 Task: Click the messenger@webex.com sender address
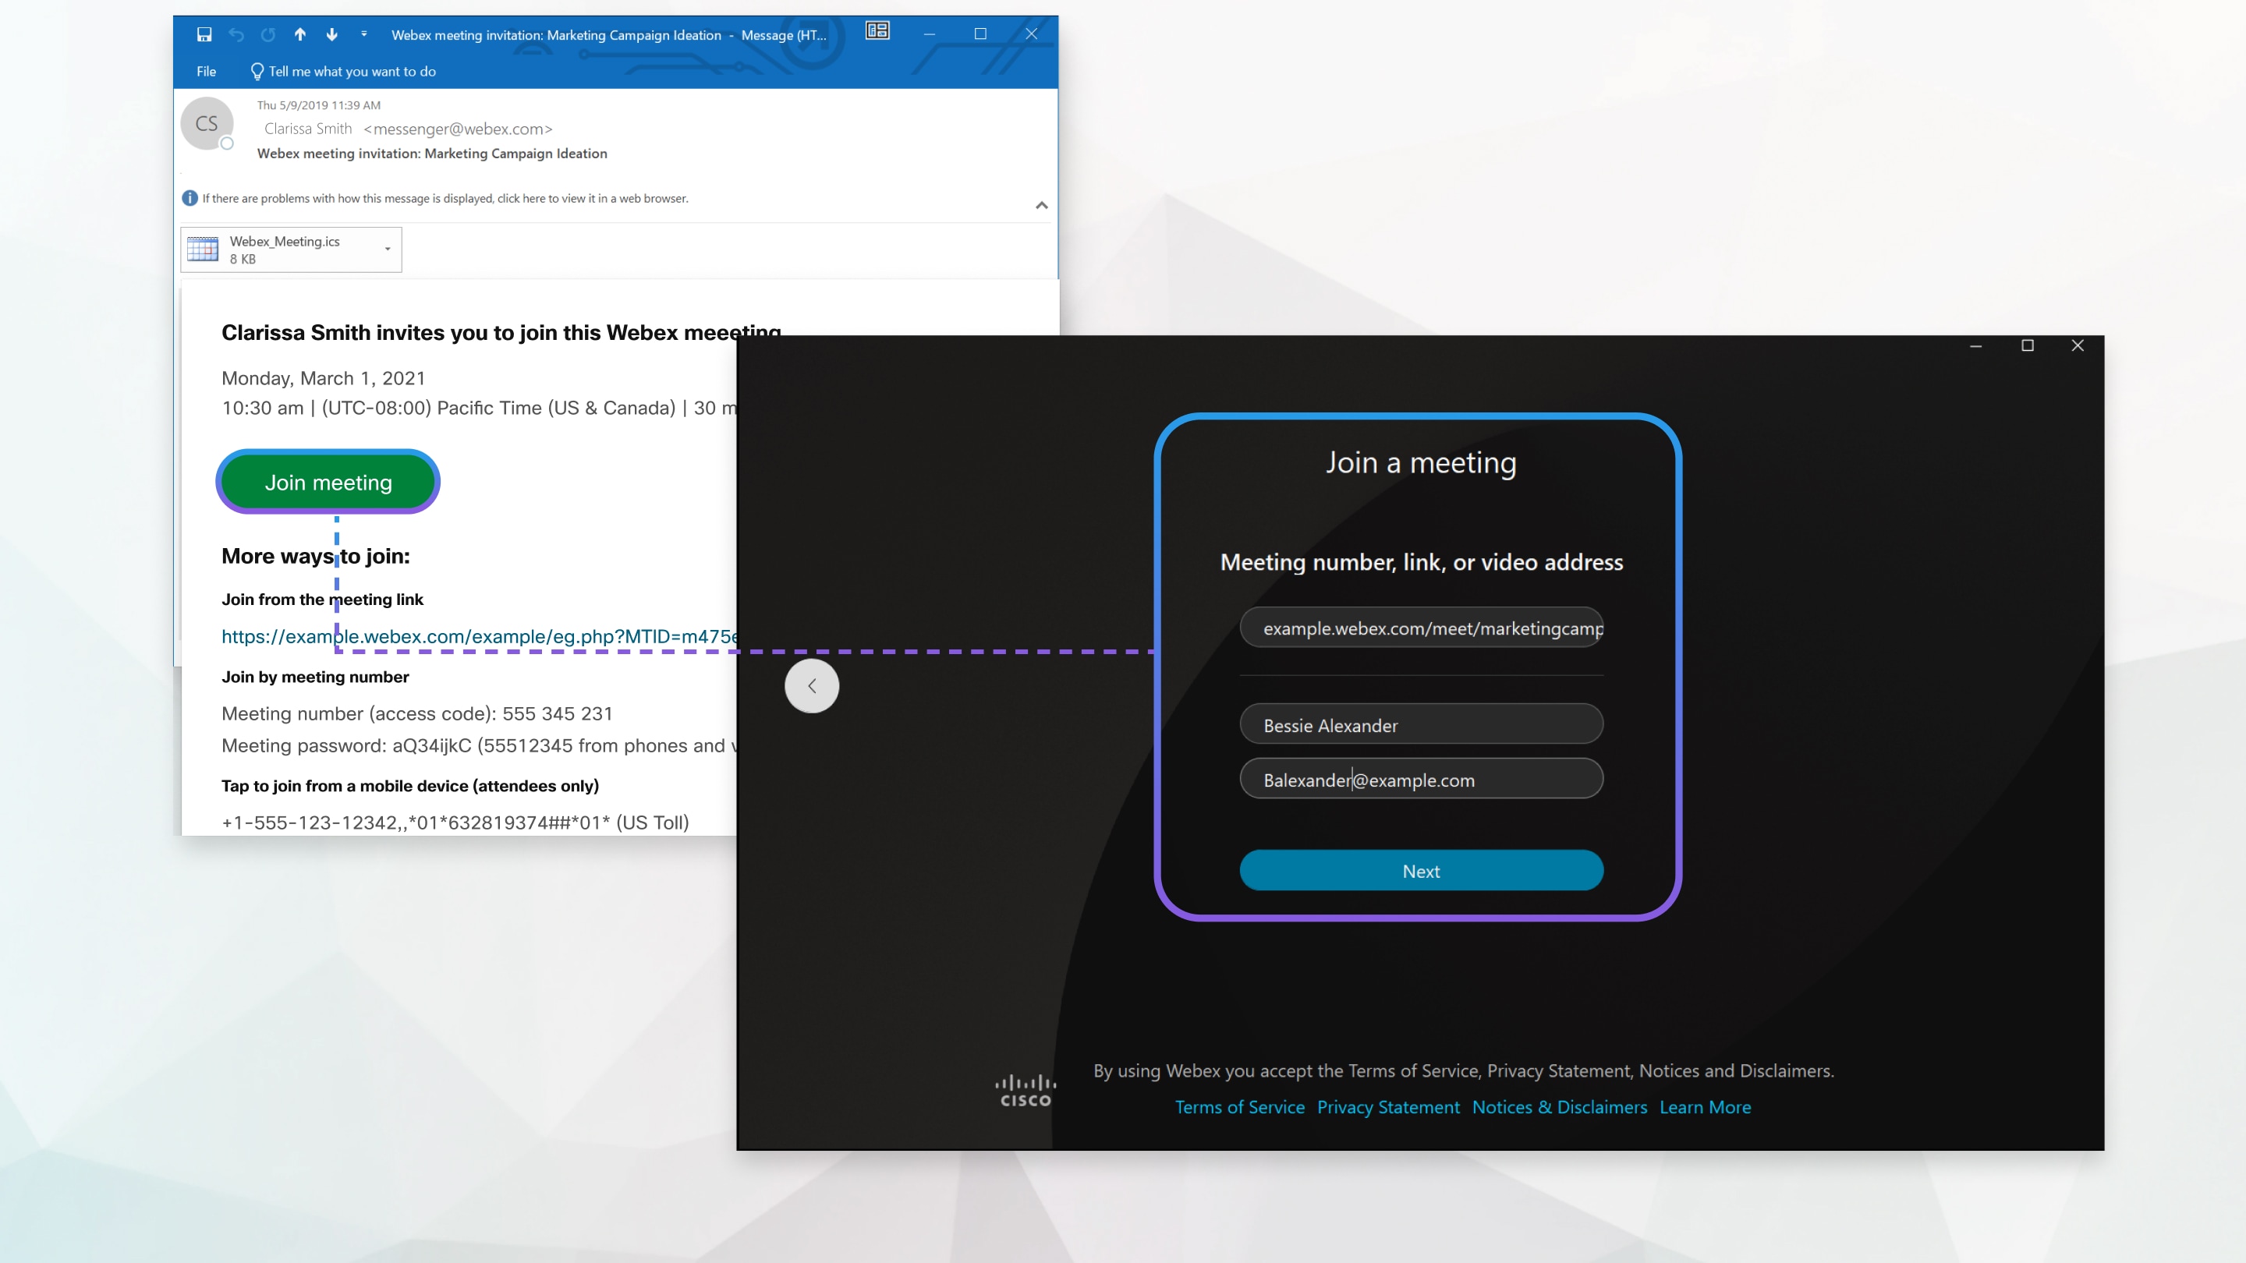click(x=458, y=129)
